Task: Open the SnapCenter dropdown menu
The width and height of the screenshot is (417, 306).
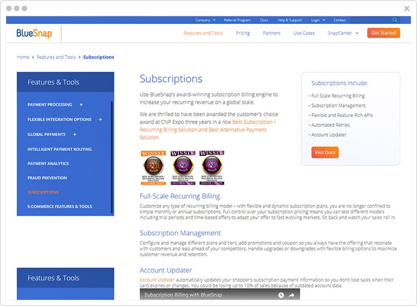Action: (x=343, y=33)
